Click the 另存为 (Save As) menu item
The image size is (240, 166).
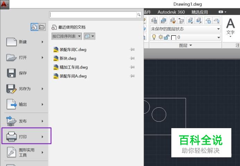coord(25,89)
